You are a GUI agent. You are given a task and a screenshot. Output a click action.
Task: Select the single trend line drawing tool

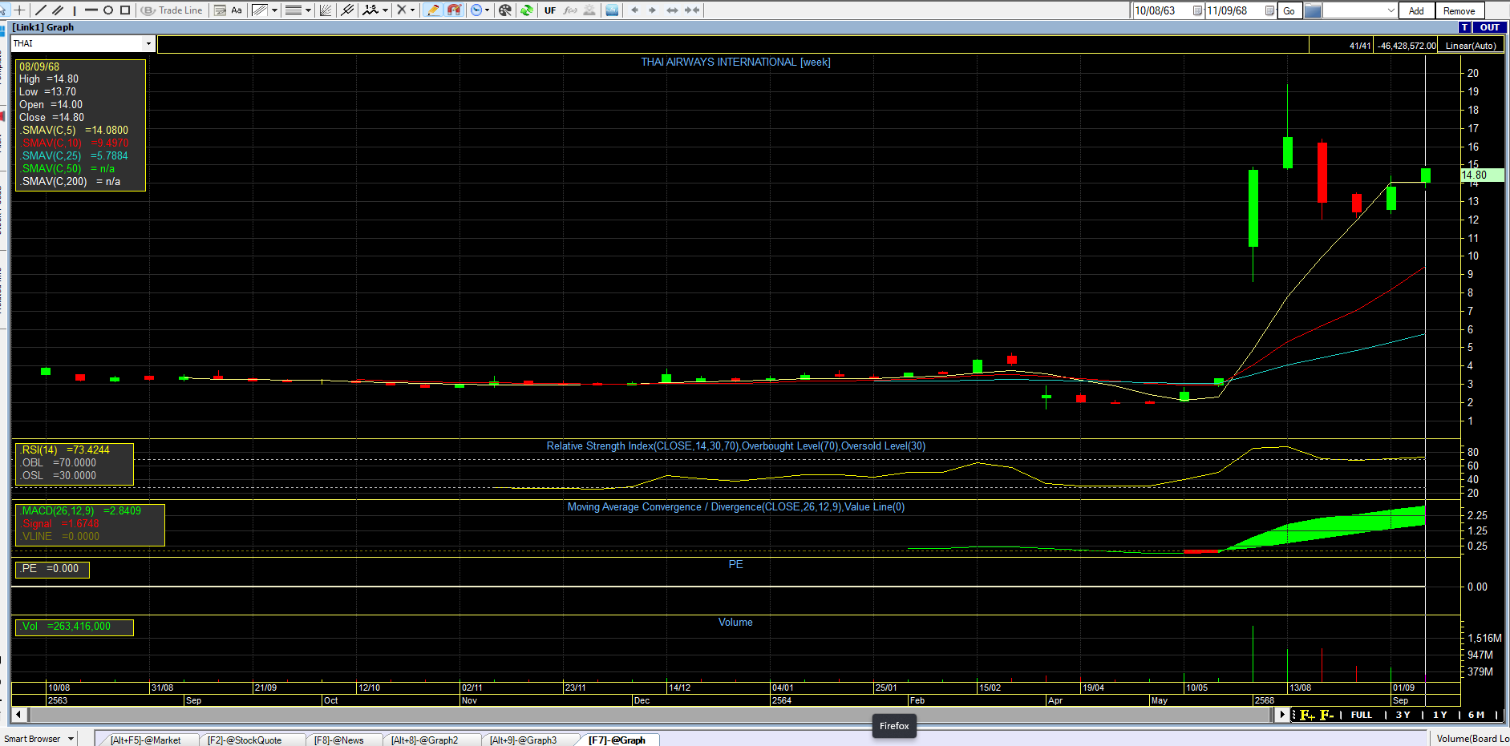point(41,10)
